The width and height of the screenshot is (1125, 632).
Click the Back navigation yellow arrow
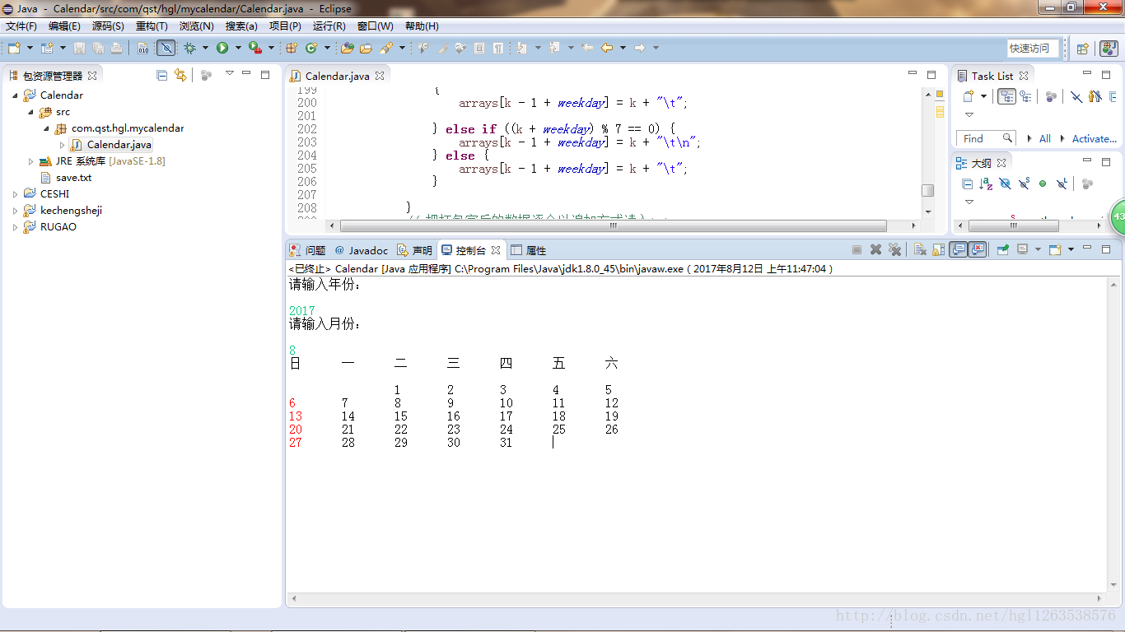tap(607, 48)
